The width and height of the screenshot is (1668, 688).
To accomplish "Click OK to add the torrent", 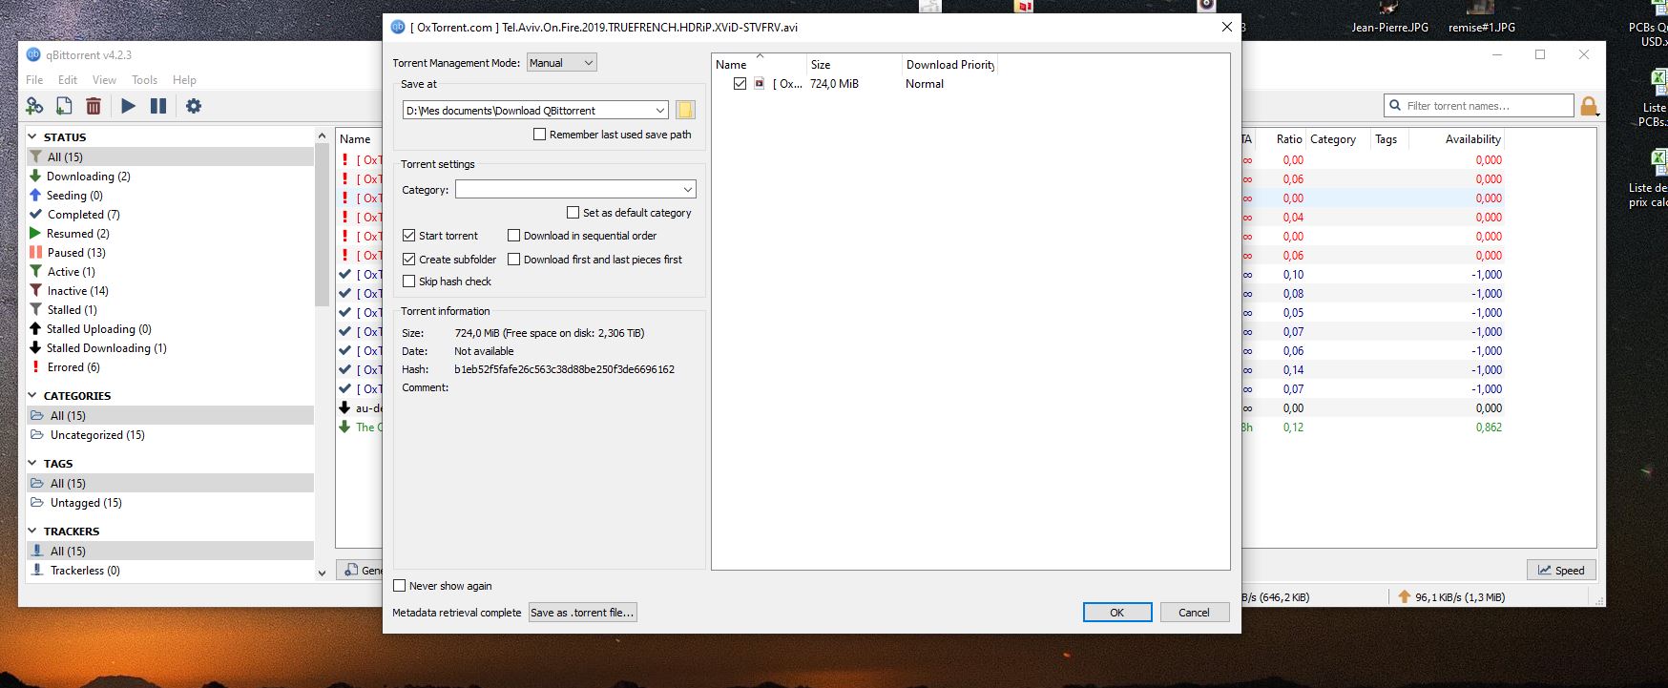I will click(x=1117, y=613).
